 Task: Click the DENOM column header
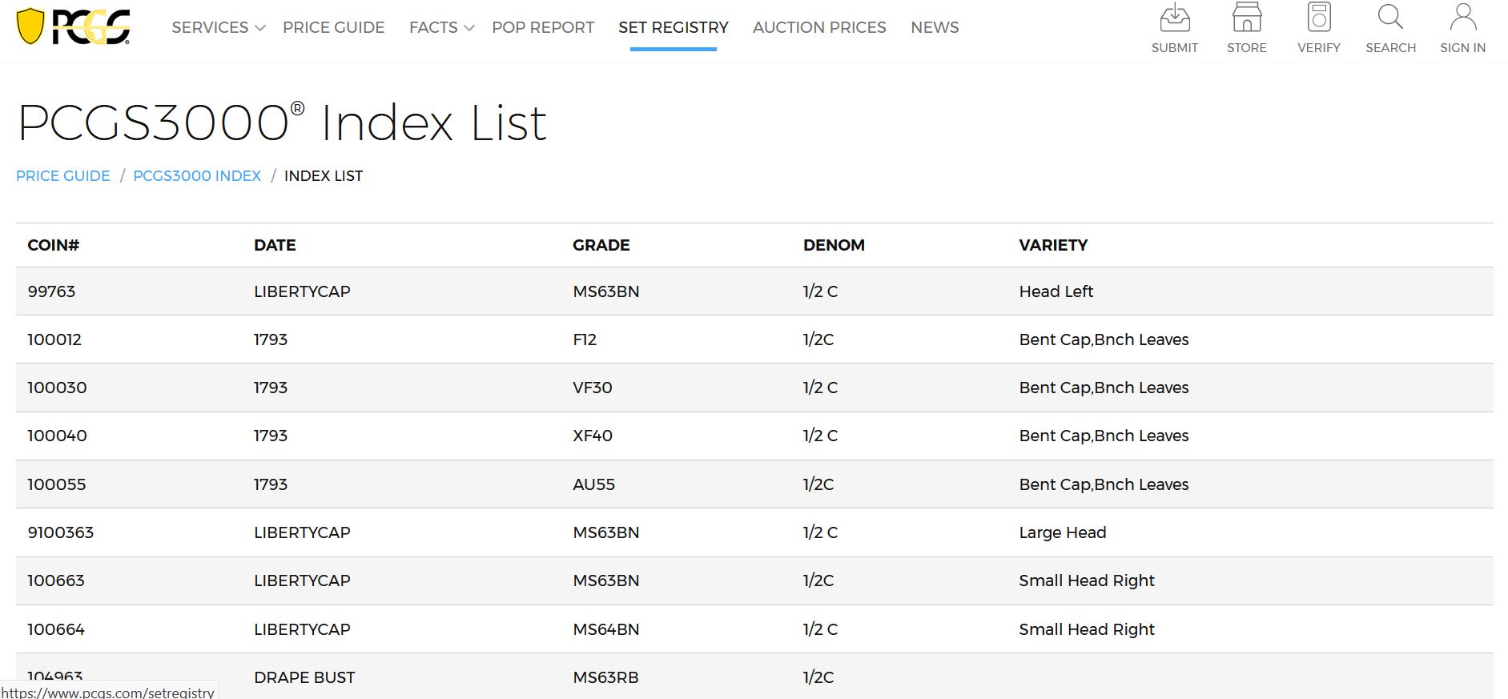point(834,245)
